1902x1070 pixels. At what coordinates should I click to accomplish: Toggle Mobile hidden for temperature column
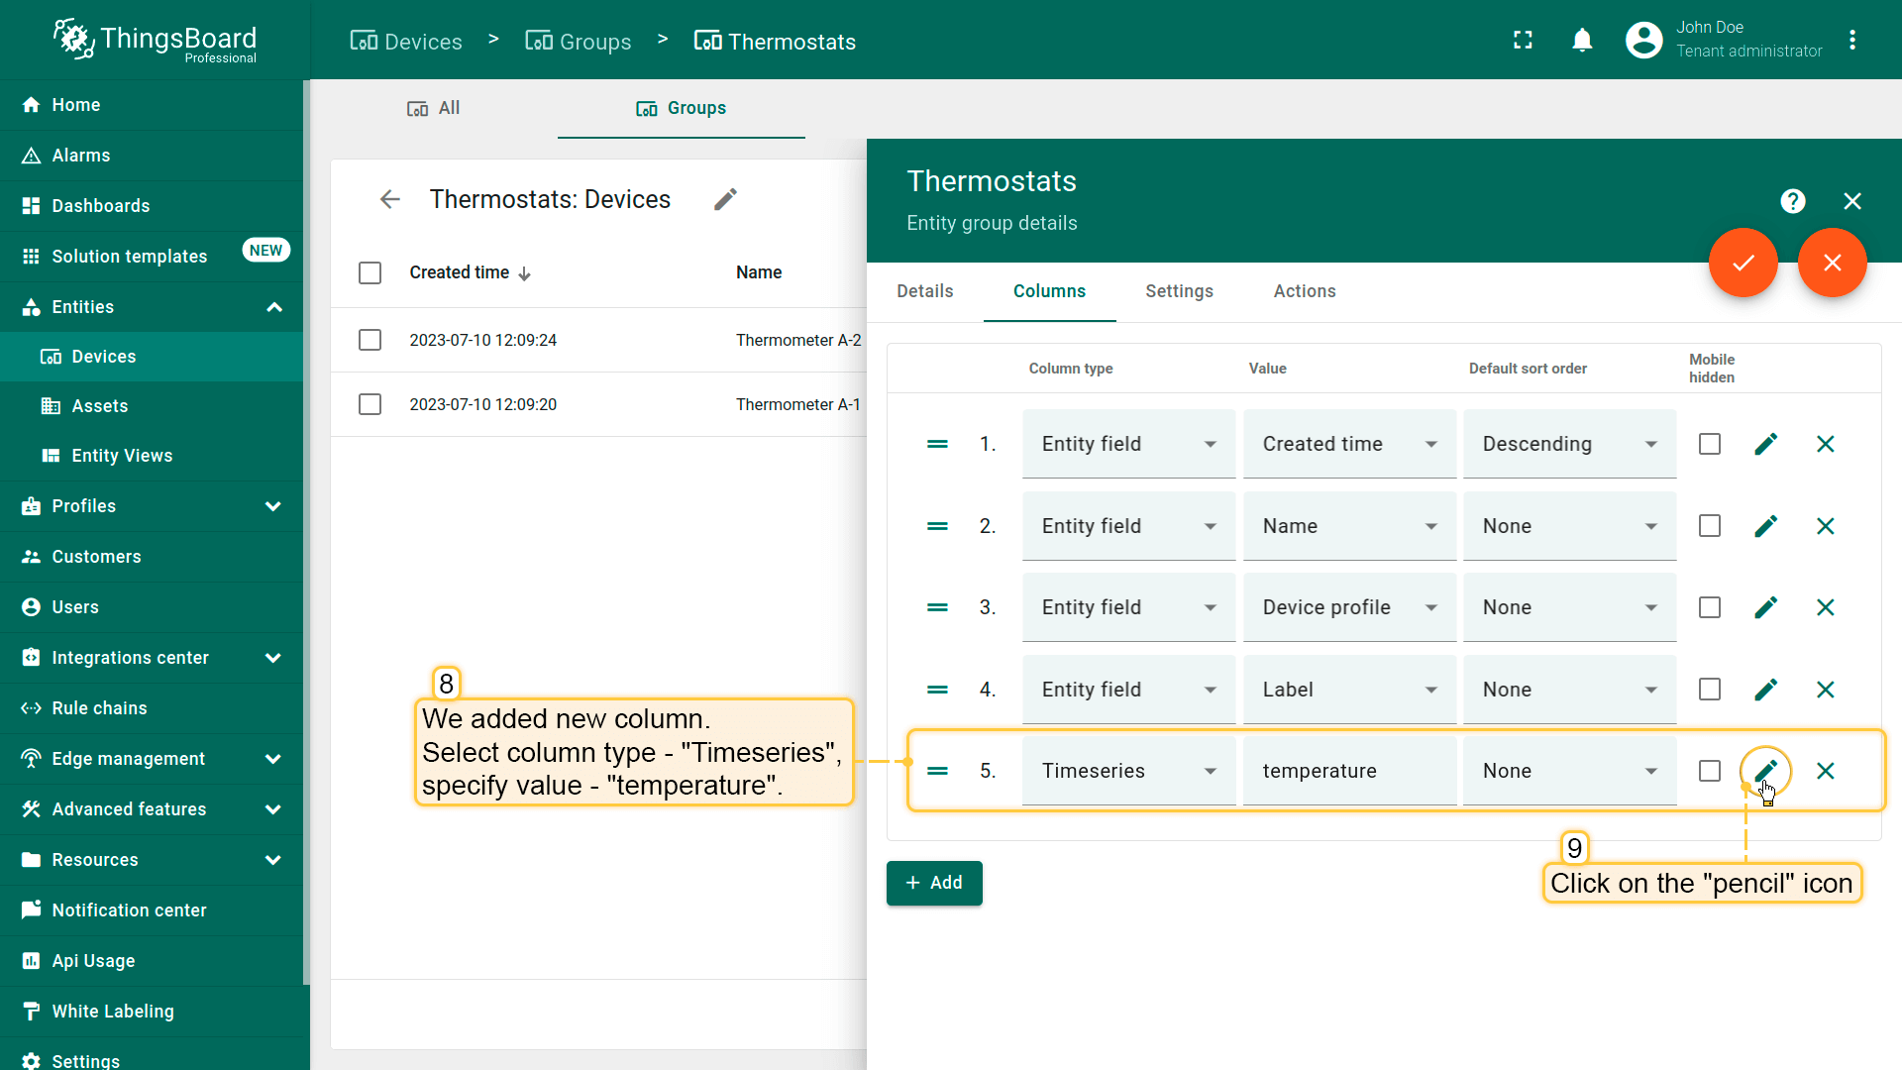tap(1709, 771)
